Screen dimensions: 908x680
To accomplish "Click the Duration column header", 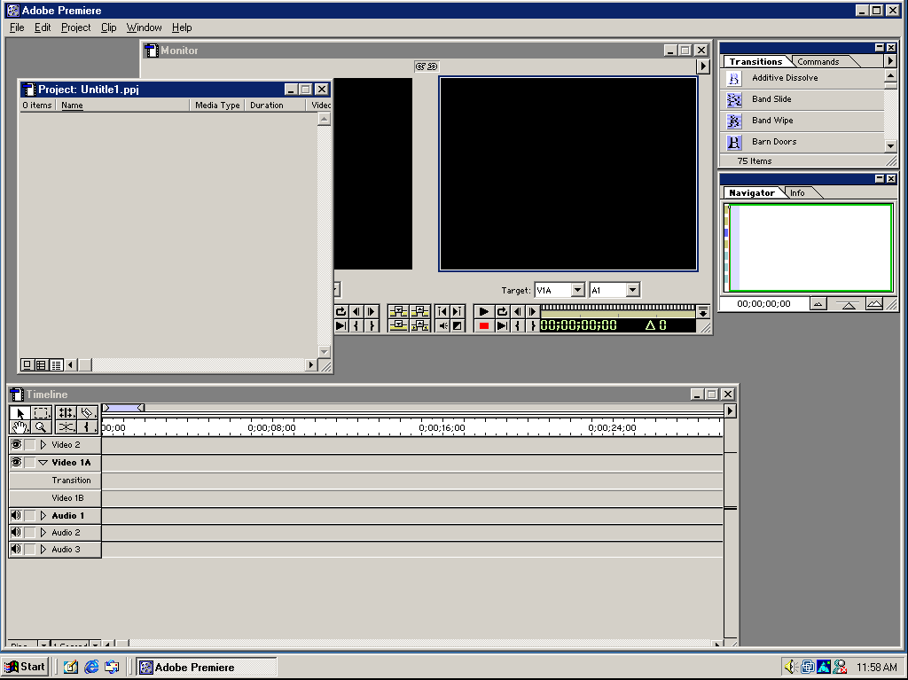I will coord(275,106).
